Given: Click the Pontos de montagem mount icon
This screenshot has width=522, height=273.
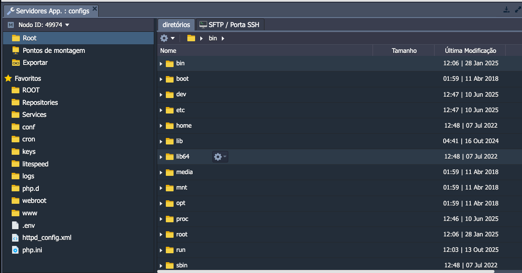Looking at the screenshot, I should pyautogui.click(x=16, y=50).
